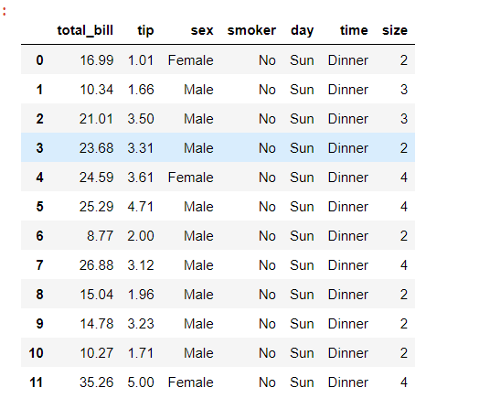This screenshot has width=490, height=409.
Task: Click total_bill value 8.77
Action: (100, 236)
